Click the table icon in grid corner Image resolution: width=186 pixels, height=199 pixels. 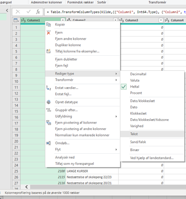(x=16, y=20)
